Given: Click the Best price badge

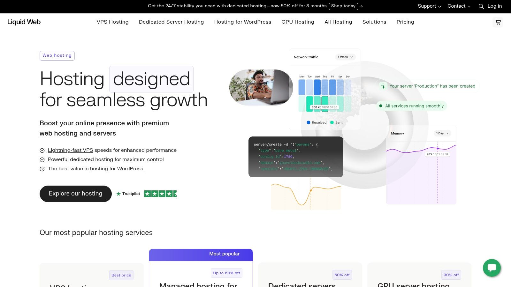Looking at the screenshot, I should [x=121, y=275].
